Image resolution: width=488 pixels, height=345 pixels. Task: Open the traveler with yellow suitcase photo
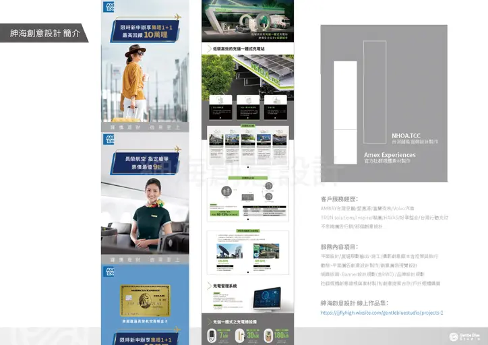coord(135,84)
